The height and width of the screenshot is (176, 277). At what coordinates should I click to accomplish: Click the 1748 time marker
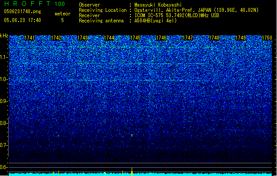(x=214, y=38)
